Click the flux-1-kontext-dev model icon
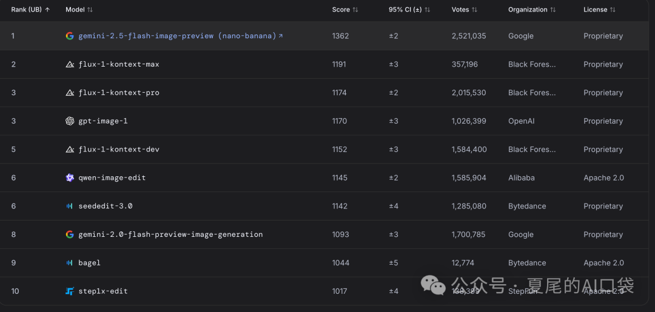Image resolution: width=655 pixels, height=312 pixels. pos(70,149)
